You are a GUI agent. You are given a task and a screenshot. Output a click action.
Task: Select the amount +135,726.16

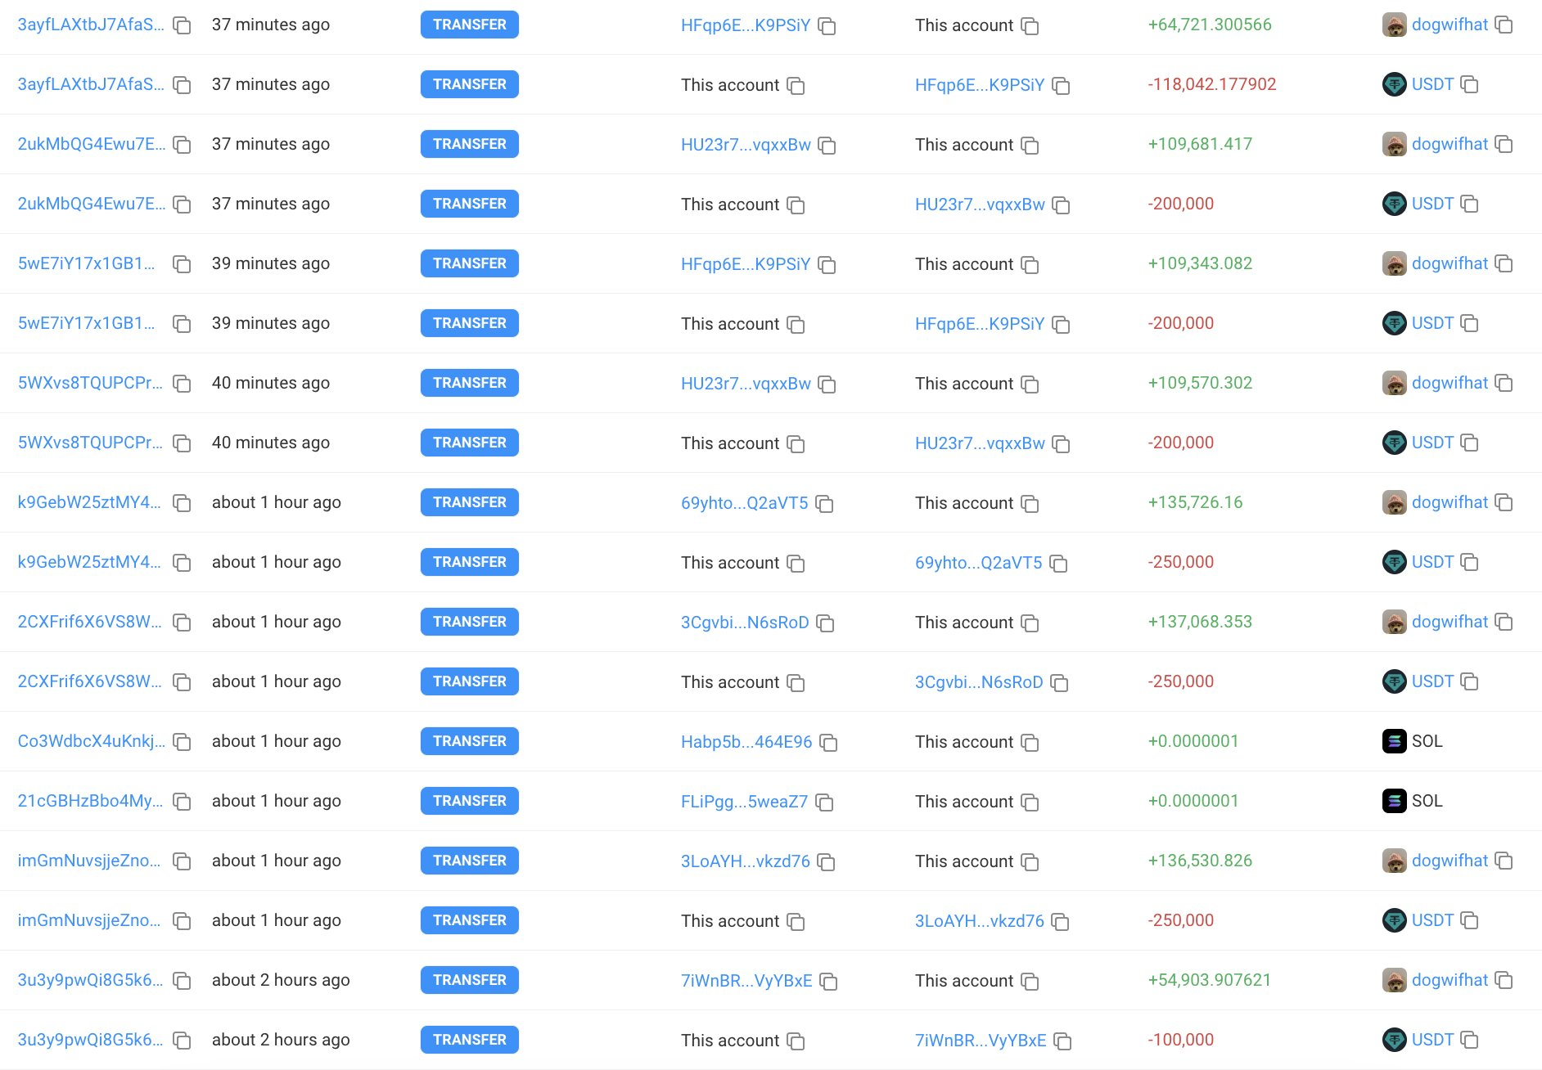point(1195,503)
